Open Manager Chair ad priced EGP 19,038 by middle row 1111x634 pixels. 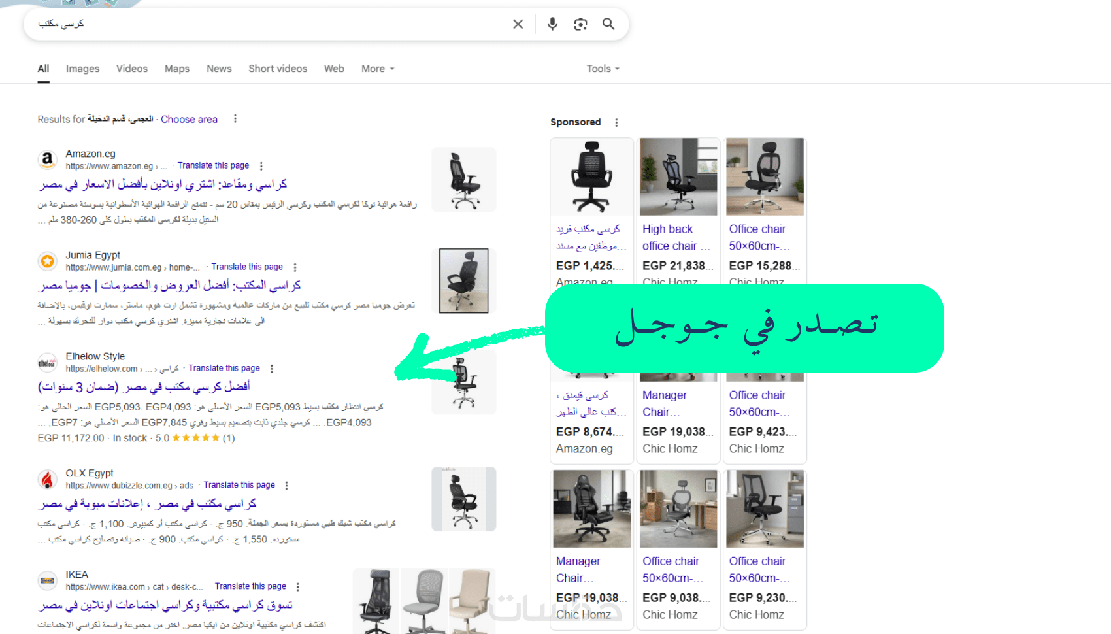click(x=664, y=404)
